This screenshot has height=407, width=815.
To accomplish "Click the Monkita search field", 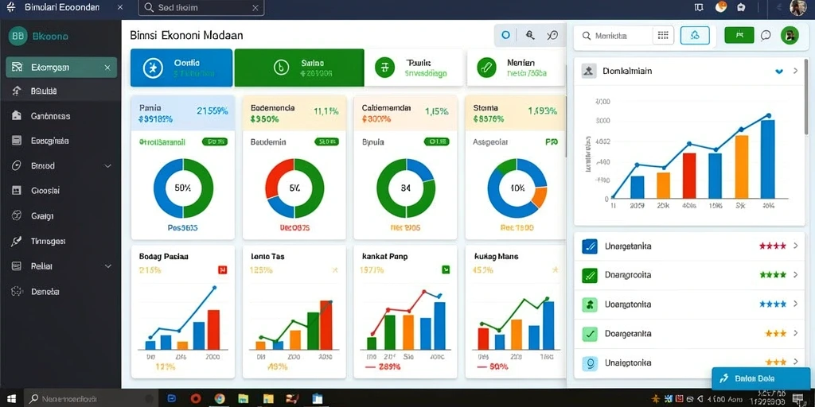I will click(x=616, y=36).
